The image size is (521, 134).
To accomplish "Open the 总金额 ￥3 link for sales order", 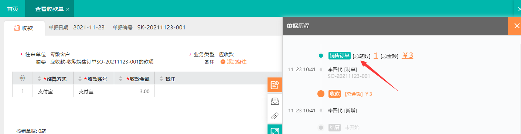I will (x=408, y=55).
